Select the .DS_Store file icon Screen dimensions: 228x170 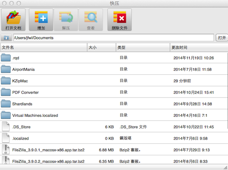click(6, 127)
